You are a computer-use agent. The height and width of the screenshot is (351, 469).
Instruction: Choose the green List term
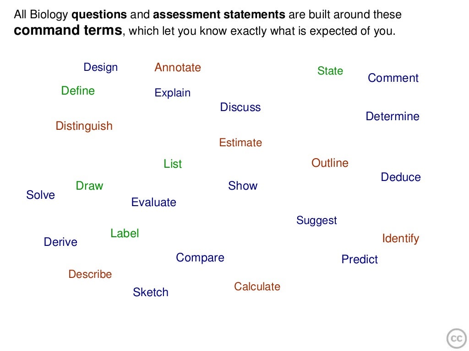[x=173, y=164]
